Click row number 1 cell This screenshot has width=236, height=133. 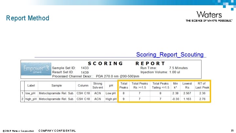(22, 93)
